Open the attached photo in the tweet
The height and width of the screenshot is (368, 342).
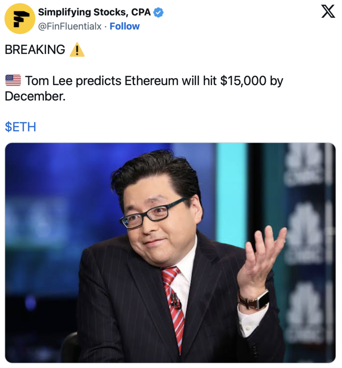click(170, 253)
